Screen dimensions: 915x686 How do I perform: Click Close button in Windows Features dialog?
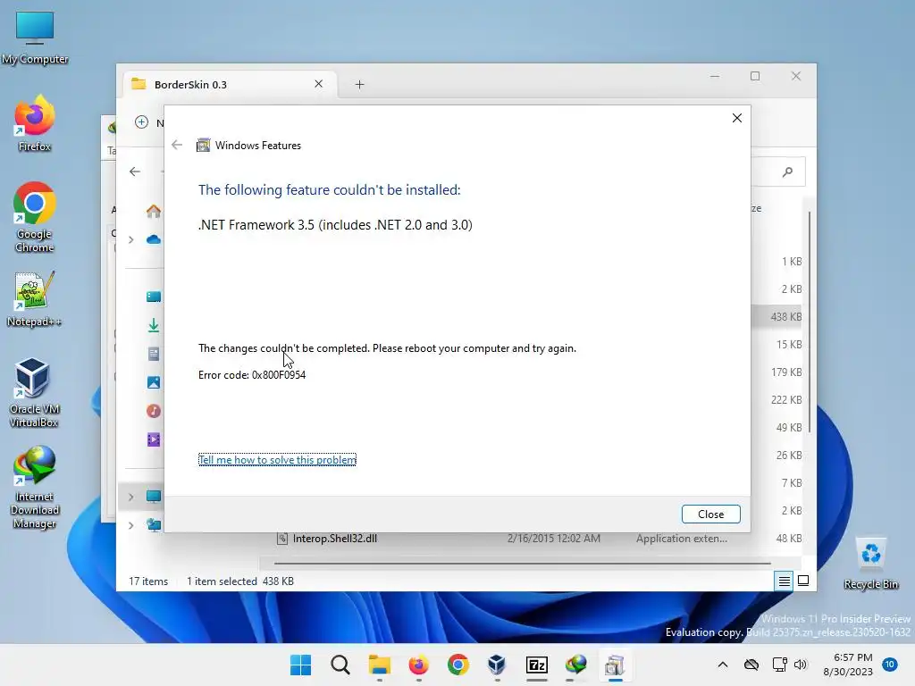coord(710,514)
